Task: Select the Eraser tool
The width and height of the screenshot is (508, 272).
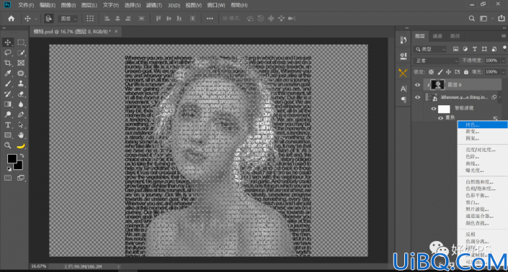Action: pos(21,94)
